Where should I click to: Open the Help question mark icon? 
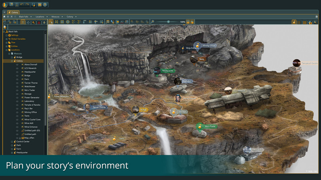pyautogui.click(x=45, y=4)
